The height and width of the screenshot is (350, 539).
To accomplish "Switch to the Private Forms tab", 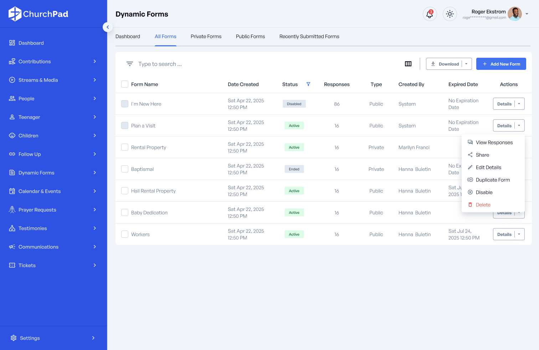I will (x=206, y=36).
